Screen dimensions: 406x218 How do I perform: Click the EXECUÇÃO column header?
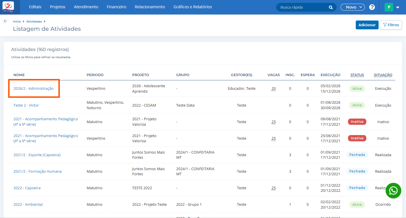tap(330, 75)
